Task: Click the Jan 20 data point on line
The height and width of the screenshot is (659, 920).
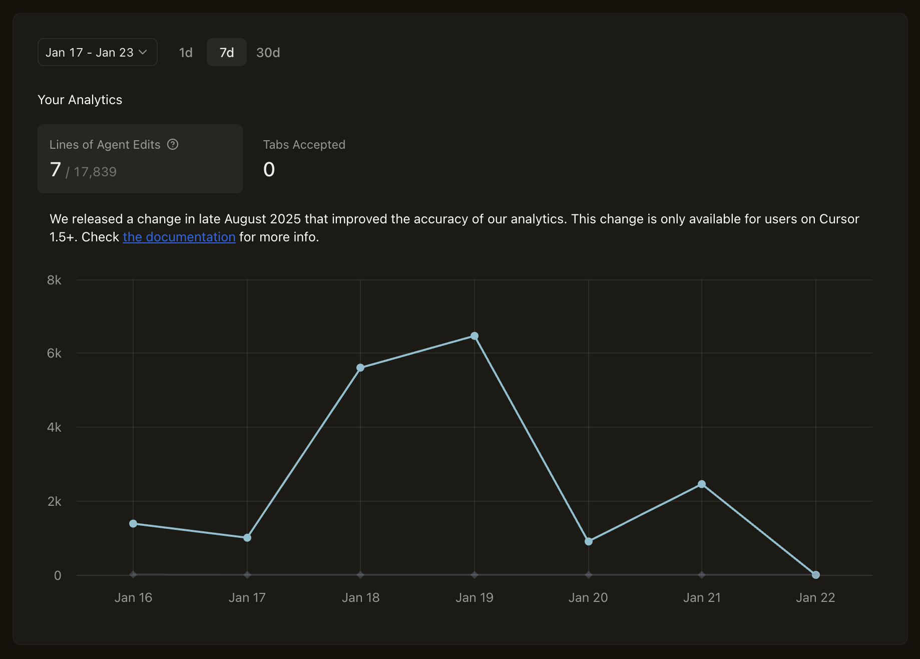Action: (x=589, y=541)
